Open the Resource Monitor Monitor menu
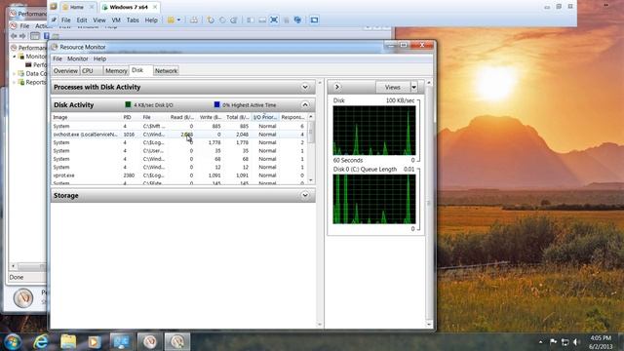The image size is (624, 351). coord(78,58)
